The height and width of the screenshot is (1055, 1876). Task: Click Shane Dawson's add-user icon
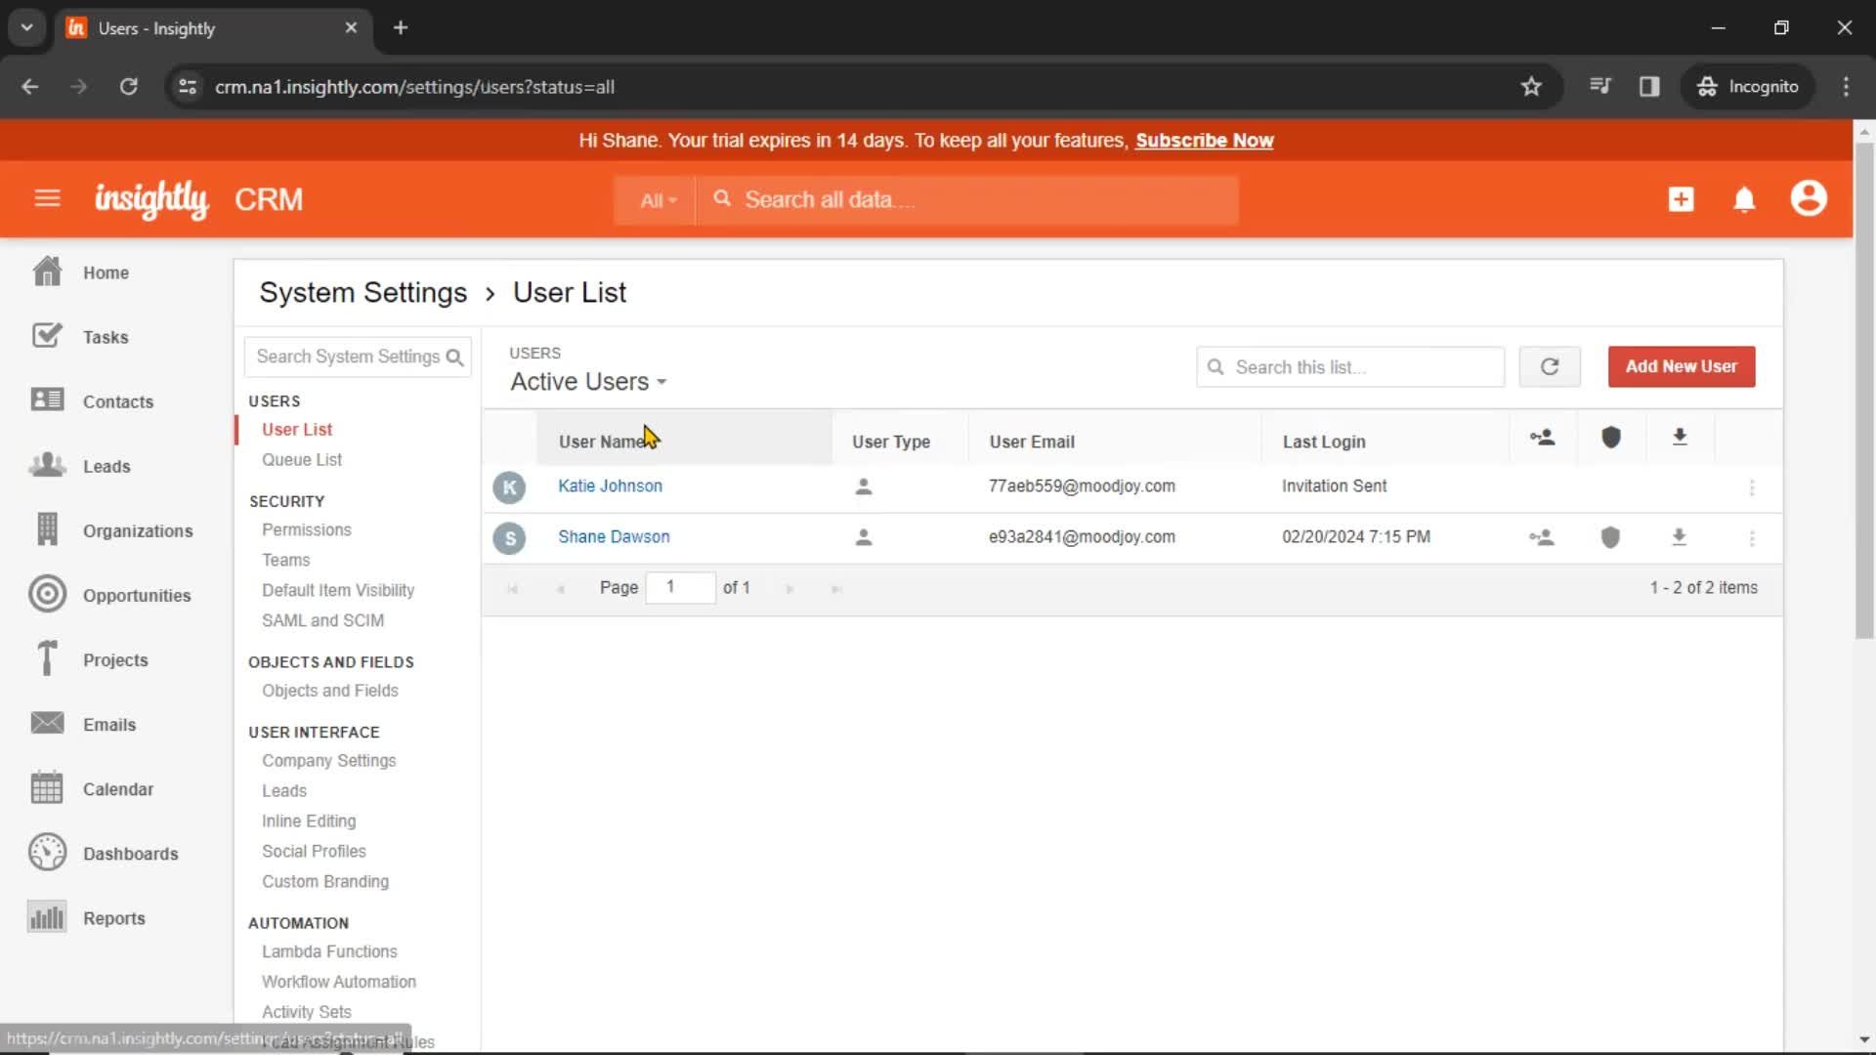pos(1542,537)
